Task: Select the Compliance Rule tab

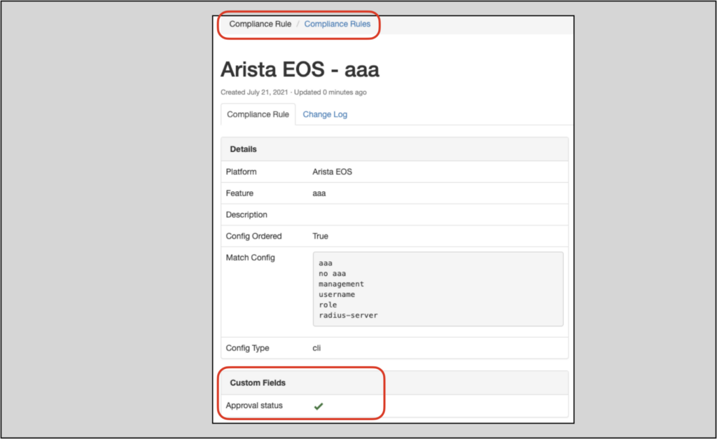Action: coord(258,114)
